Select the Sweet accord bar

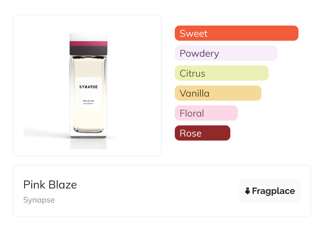coord(236,33)
